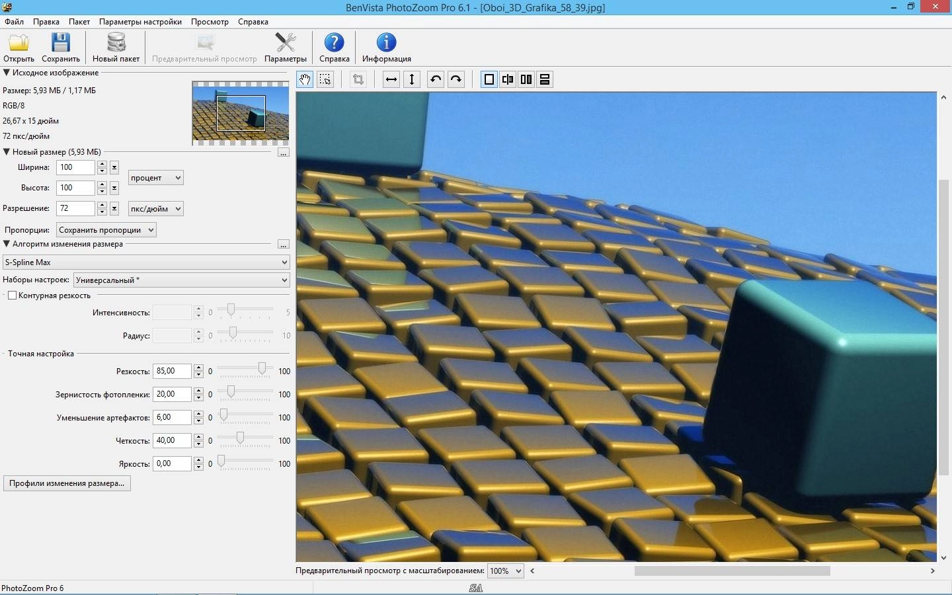
Task: Open the Parameters tools icon
Action: 286,43
